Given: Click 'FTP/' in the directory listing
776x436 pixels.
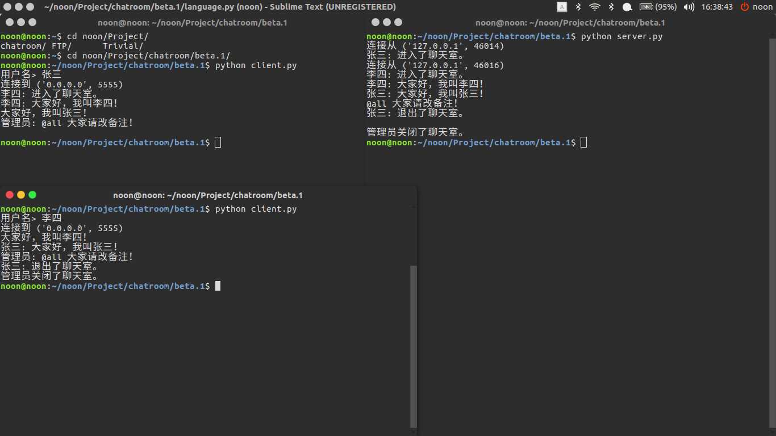Looking at the screenshot, I should coord(61,46).
